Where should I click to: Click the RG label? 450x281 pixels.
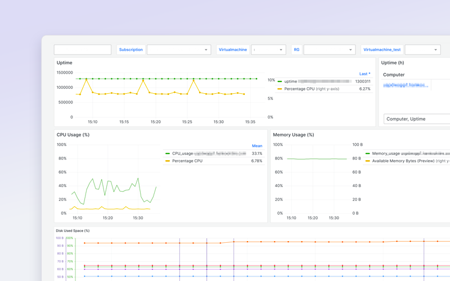coord(296,49)
